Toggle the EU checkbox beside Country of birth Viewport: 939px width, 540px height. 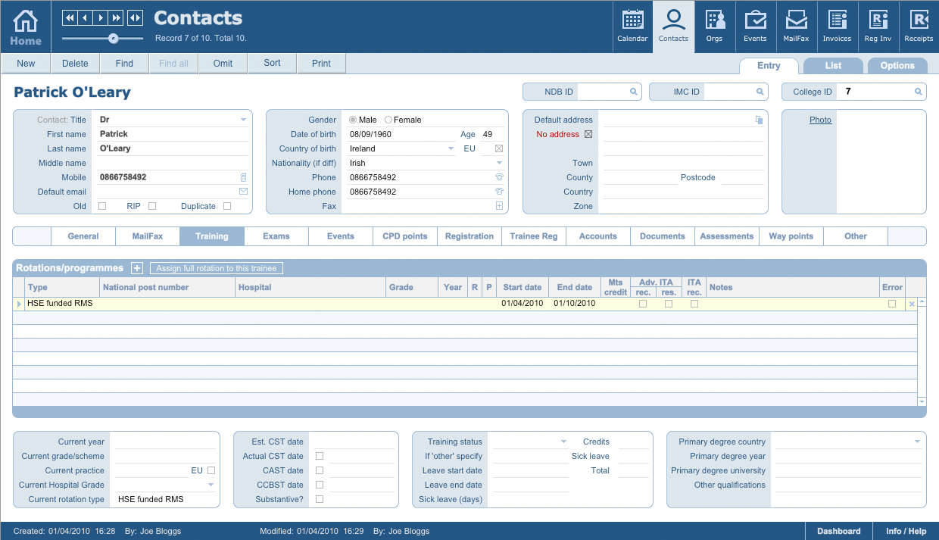coord(499,148)
